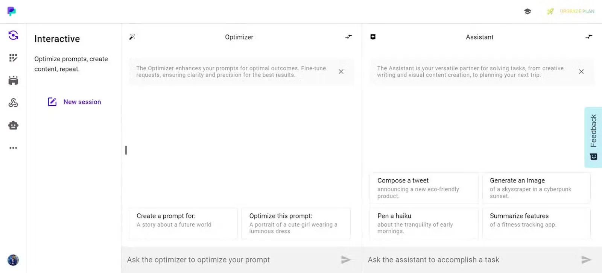Focus the optimizer prompt input field

[230, 259]
